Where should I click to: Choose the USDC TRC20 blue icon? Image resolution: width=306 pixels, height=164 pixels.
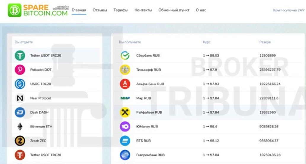20,84
